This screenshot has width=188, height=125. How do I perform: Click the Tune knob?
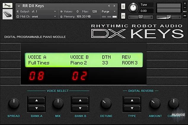[x=133, y=8]
